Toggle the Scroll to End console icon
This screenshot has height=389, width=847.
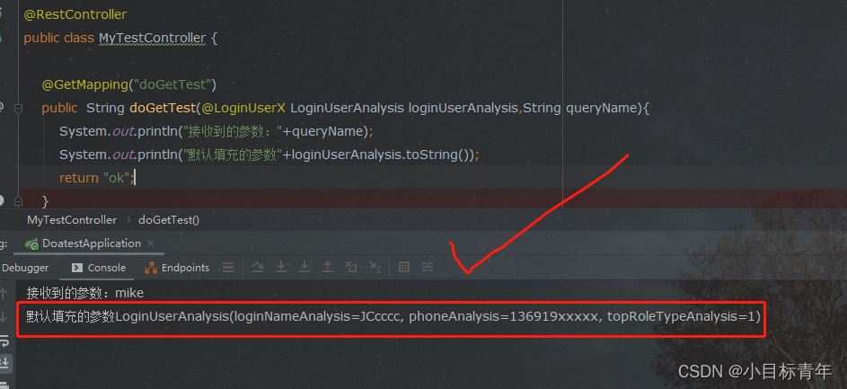4,363
